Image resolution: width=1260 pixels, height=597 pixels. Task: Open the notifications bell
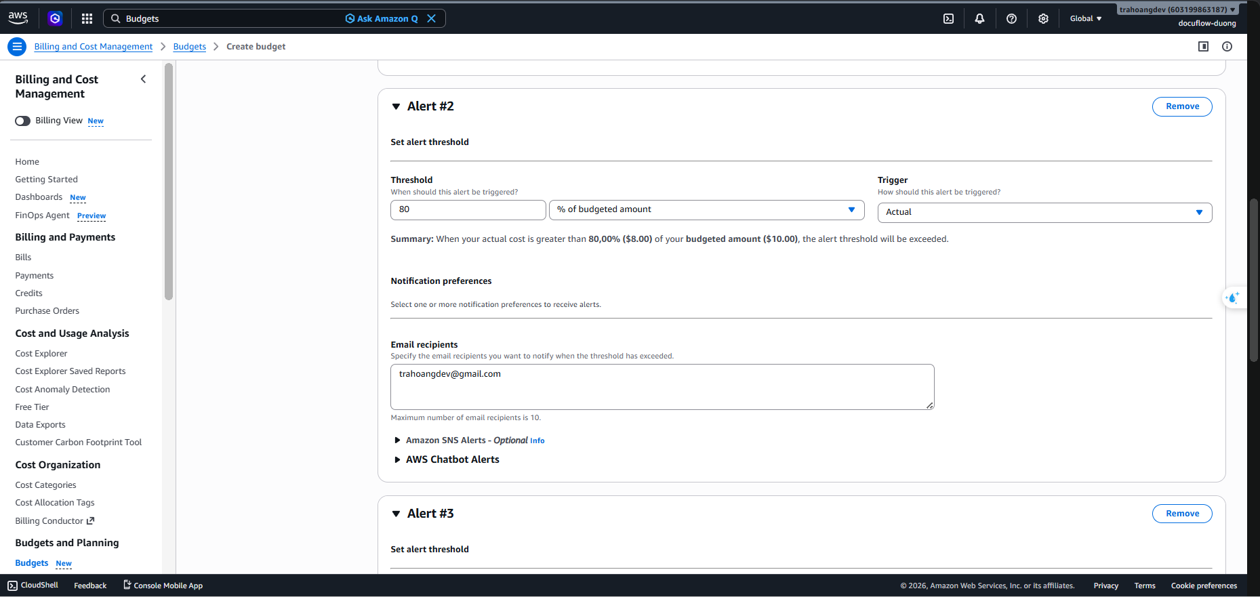pos(979,18)
